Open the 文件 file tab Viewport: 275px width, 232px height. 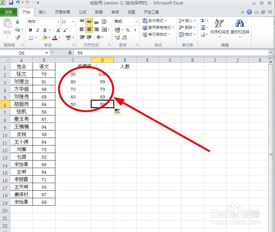point(8,12)
